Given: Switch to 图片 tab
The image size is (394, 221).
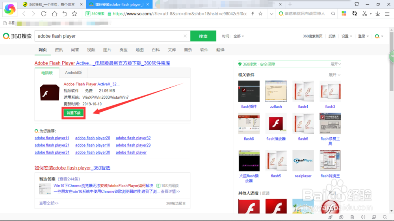Looking at the screenshot, I should [107, 50].
